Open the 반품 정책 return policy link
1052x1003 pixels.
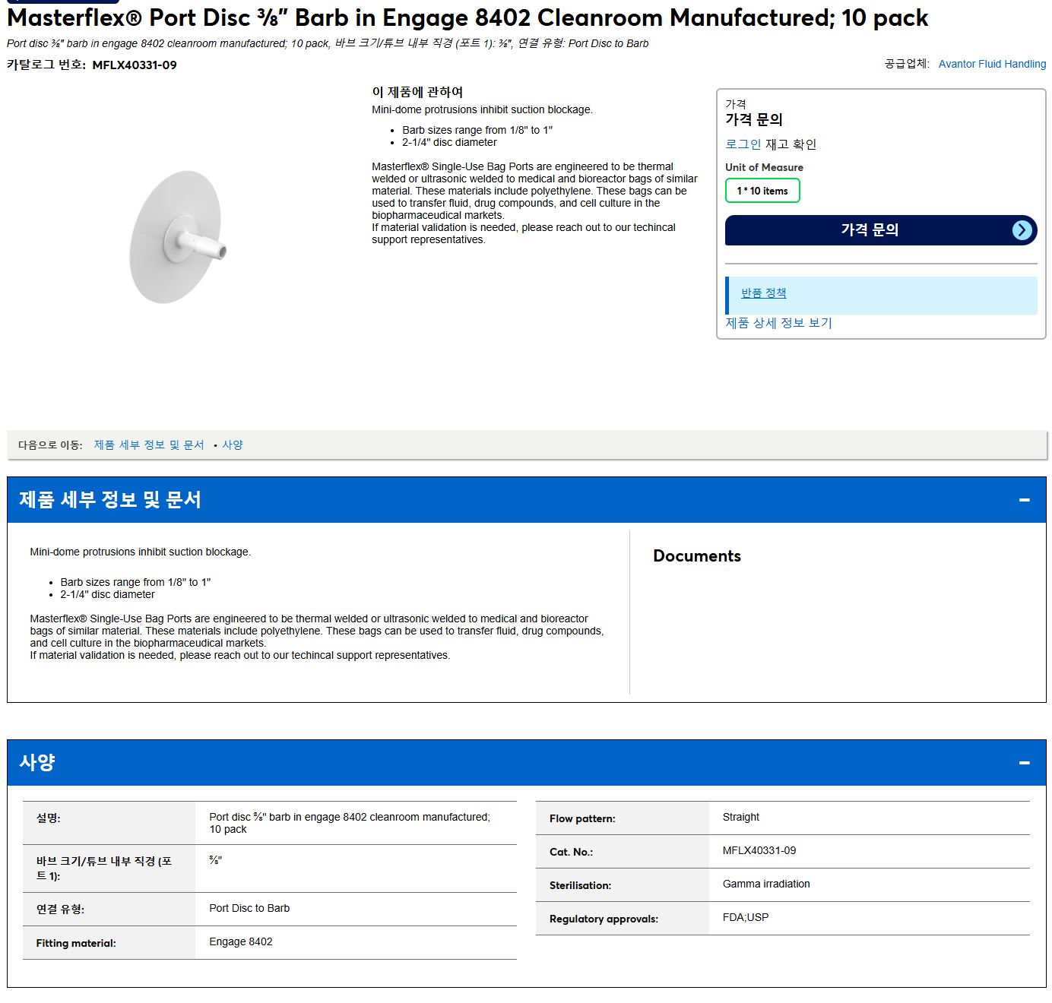pyautogui.click(x=763, y=293)
